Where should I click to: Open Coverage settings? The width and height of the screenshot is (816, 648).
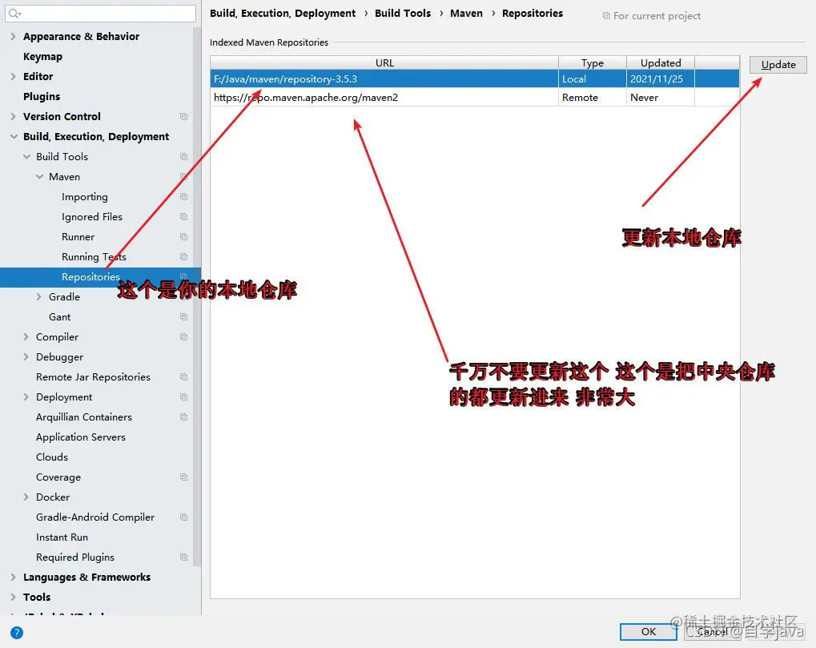58,477
